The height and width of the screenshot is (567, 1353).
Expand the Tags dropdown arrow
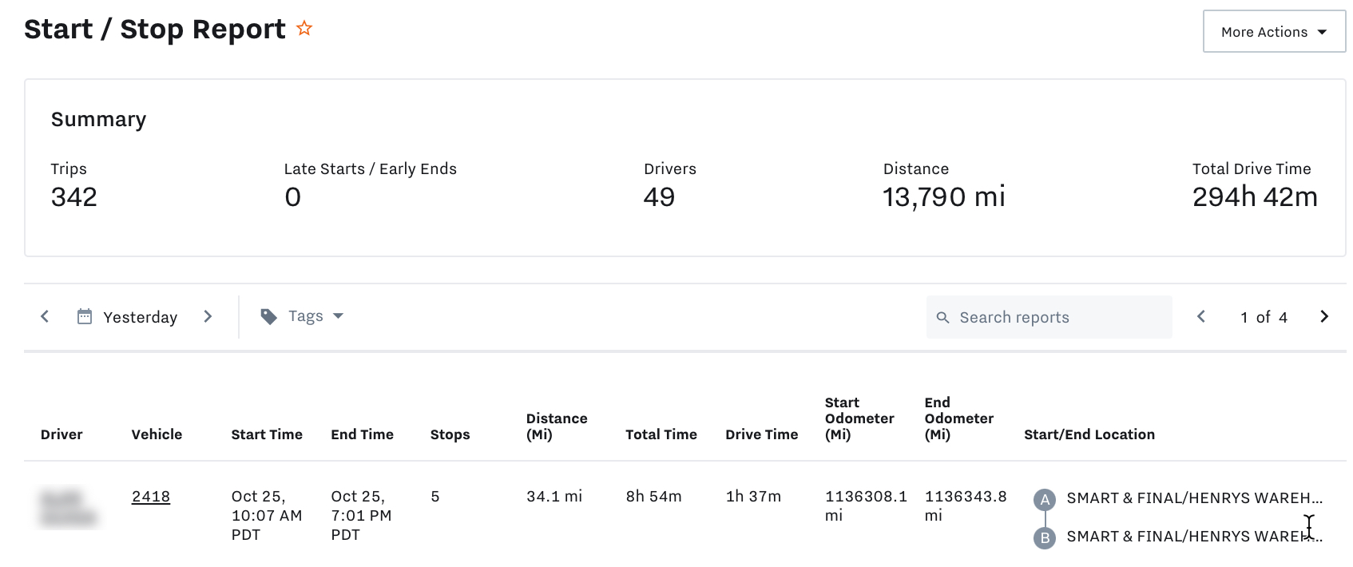click(x=338, y=316)
